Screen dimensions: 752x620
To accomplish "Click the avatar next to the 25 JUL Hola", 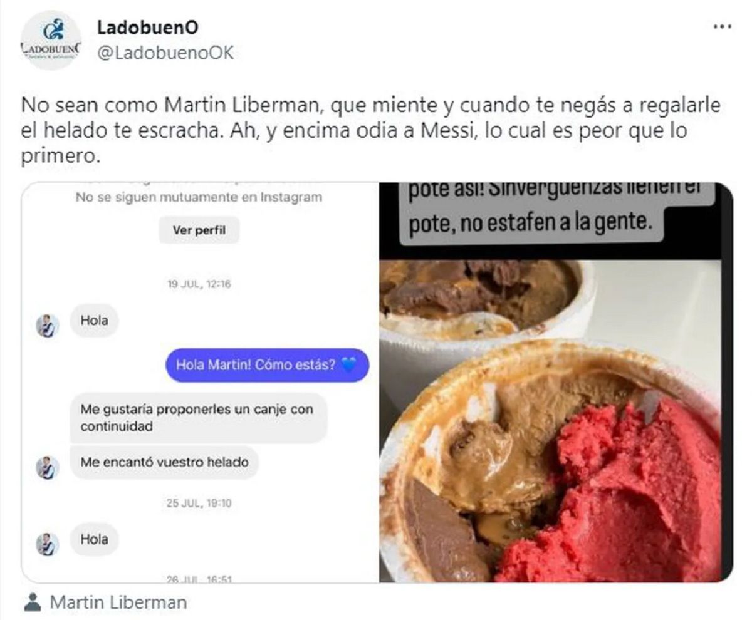I will [x=47, y=544].
